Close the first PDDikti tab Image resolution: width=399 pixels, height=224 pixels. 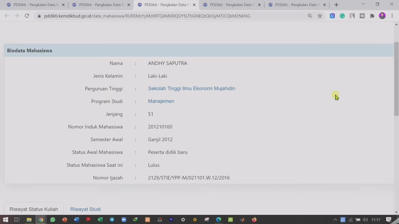click(x=63, y=5)
